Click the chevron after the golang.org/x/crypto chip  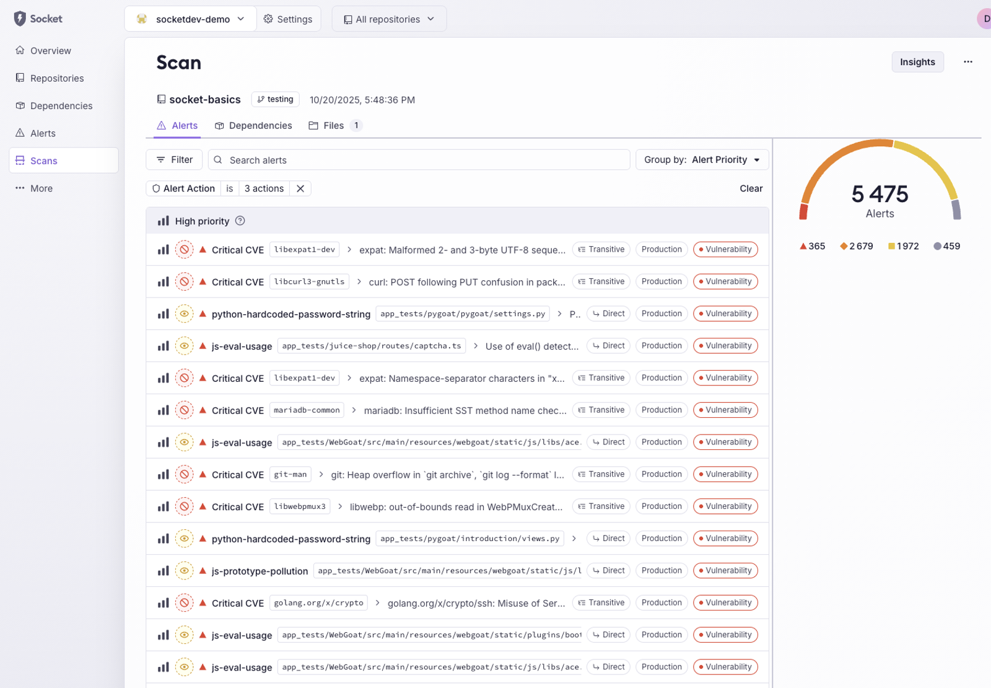click(x=377, y=603)
